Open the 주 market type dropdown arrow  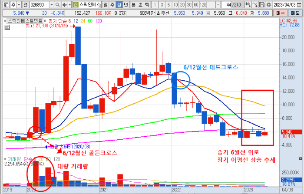pos(19,5)
